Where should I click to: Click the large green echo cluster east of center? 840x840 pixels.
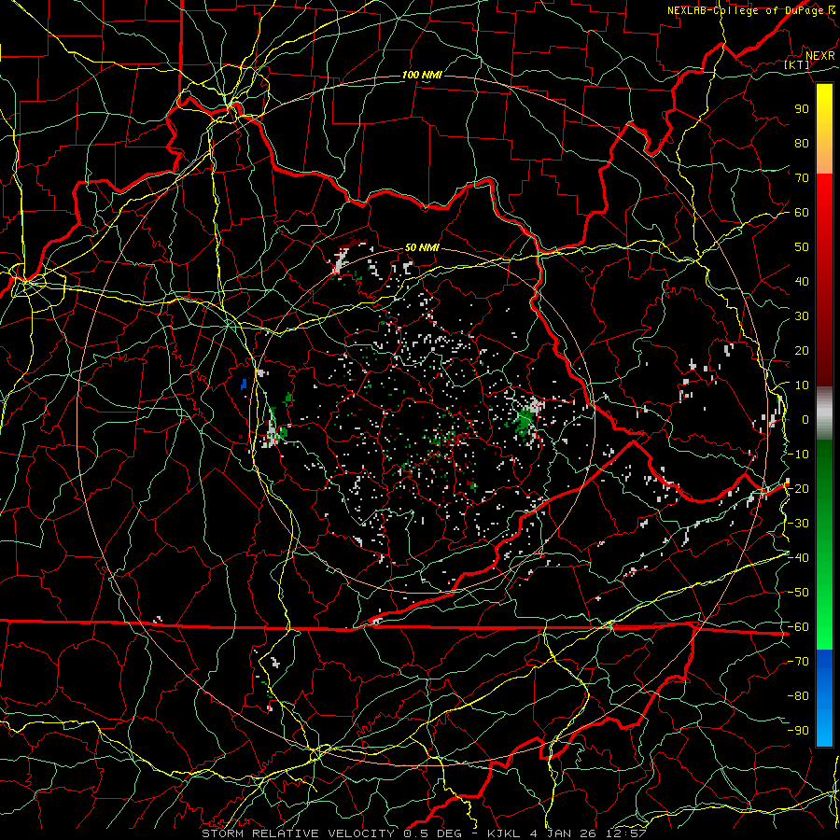[x=525, y=423]
